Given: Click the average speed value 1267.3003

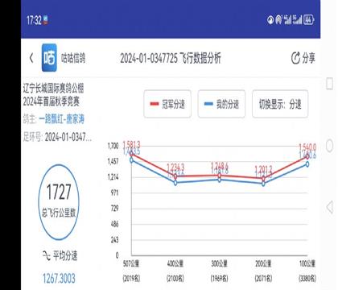Looking at the screenshot, I should (59, 278).
